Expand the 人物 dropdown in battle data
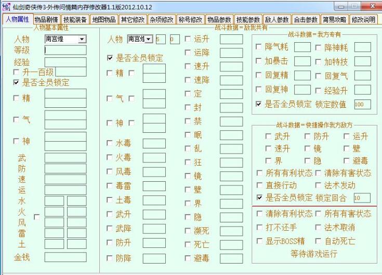The image size is (382, 275). 148,39
